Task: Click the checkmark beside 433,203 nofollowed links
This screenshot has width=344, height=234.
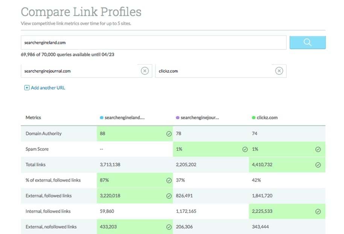Action: 169,227
